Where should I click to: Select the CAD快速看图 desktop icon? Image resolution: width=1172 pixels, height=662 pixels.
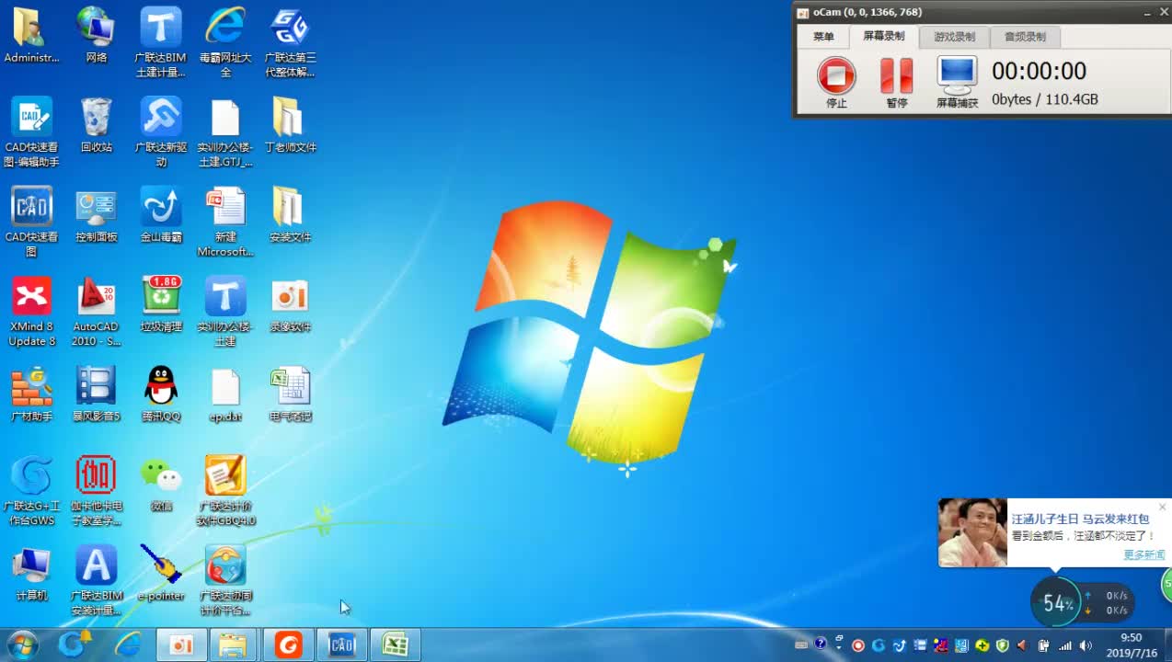pos(31,221)
